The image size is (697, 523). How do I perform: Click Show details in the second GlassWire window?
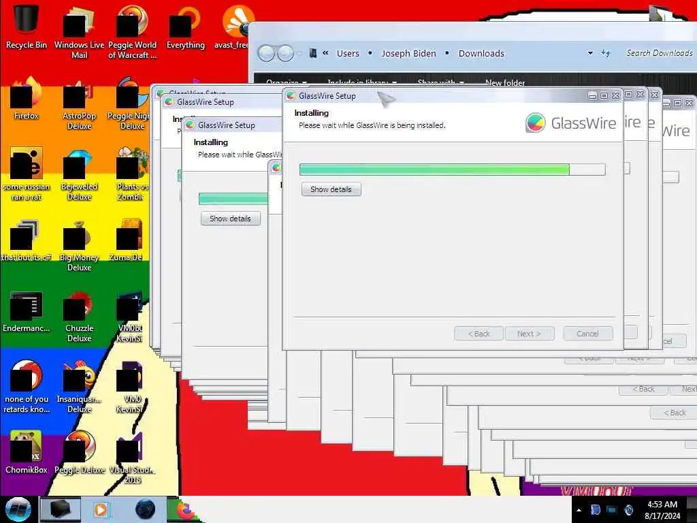(230, 219)
